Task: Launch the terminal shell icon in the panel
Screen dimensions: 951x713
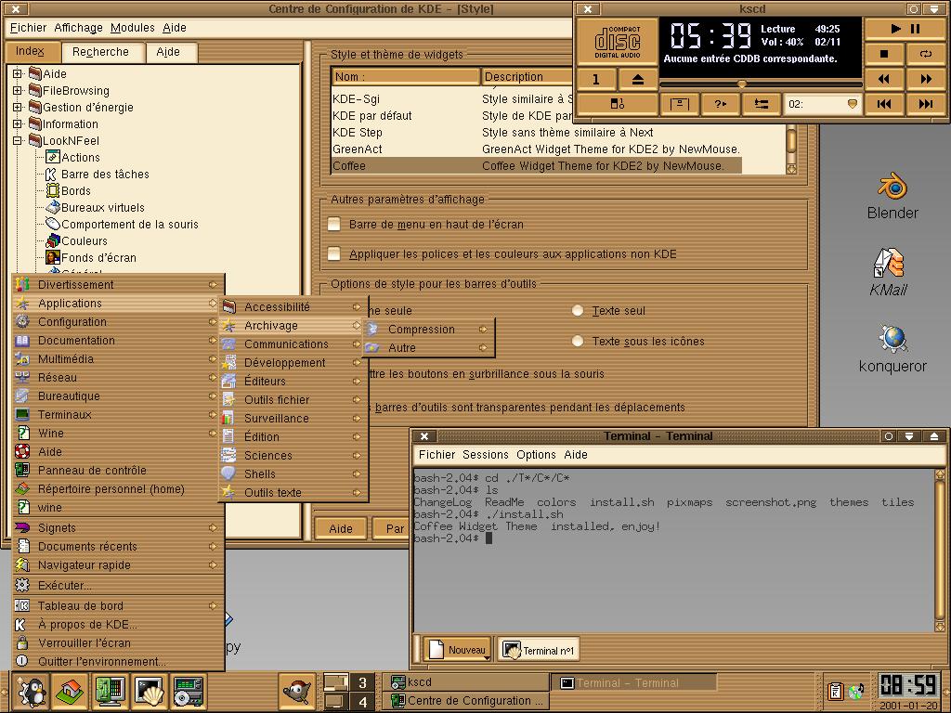Action: pos(150,692)
